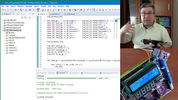Expand the PAJ7620_Gesture_01 project
The width and height of the screenshot is (178, 100).
3,28
